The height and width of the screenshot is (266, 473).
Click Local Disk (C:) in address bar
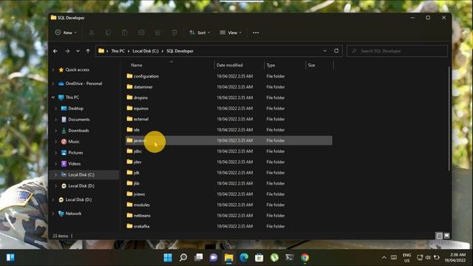tap(146, 51)
